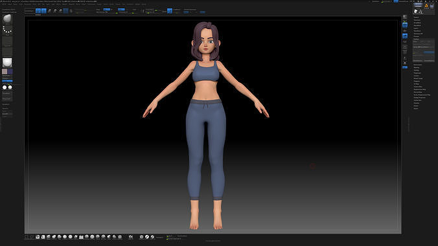Expand the Subtool subpalette
438x246 pixels.
(x=417, y=17)
